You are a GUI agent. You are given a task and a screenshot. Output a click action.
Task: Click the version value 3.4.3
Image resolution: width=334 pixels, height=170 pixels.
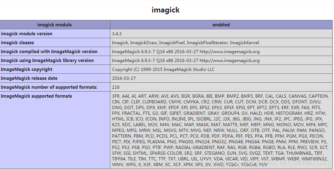pyautogui.click(x=117, y=34)
